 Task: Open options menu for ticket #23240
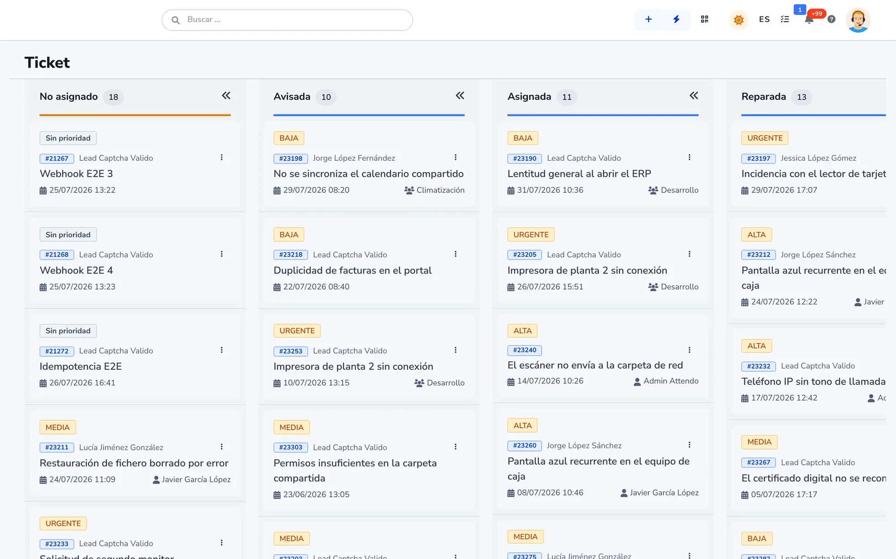[x=689, y=350]
